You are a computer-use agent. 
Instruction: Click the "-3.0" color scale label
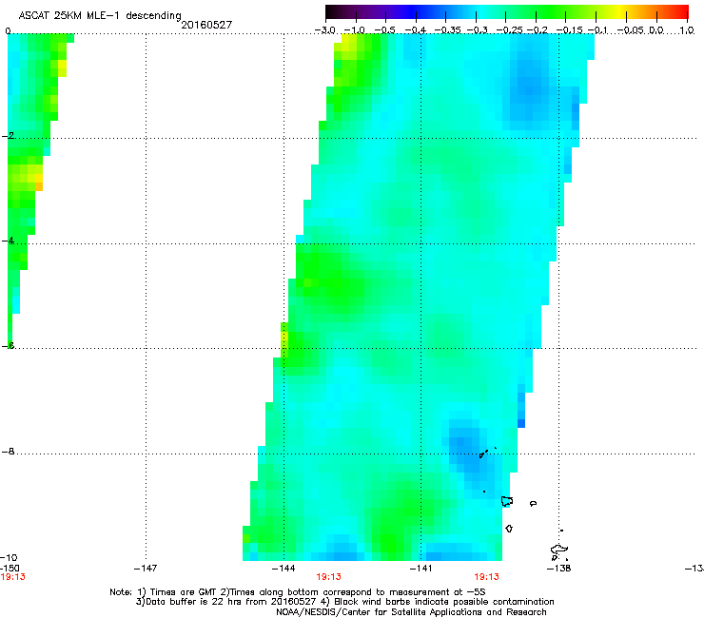(x=324, y=30)
